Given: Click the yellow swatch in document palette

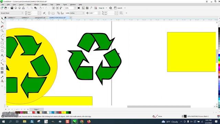Looking at the screenshot, I should [65, 113].
